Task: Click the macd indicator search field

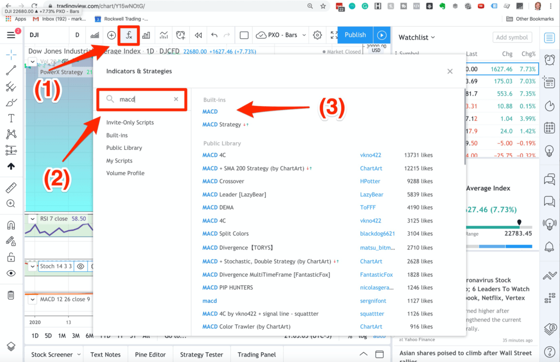Action: [x=142, y=99]
